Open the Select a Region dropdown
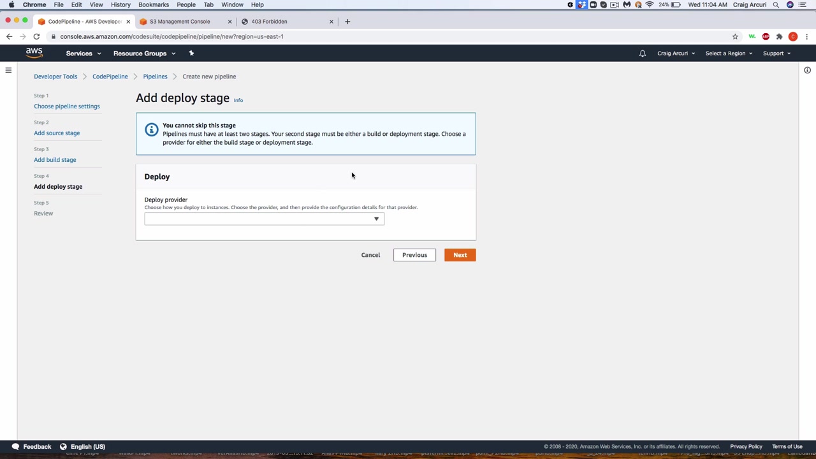 [729, 54]
